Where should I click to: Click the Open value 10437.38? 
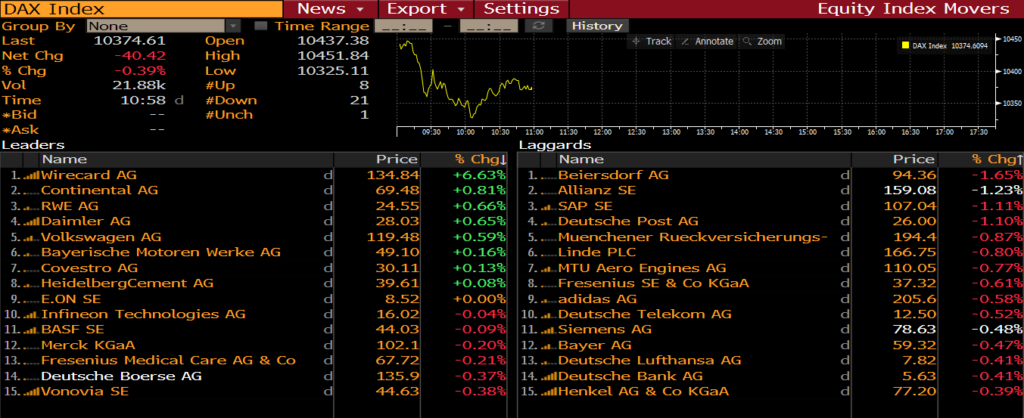(333, 41)
